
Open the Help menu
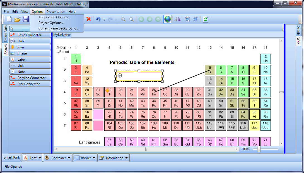72,12
